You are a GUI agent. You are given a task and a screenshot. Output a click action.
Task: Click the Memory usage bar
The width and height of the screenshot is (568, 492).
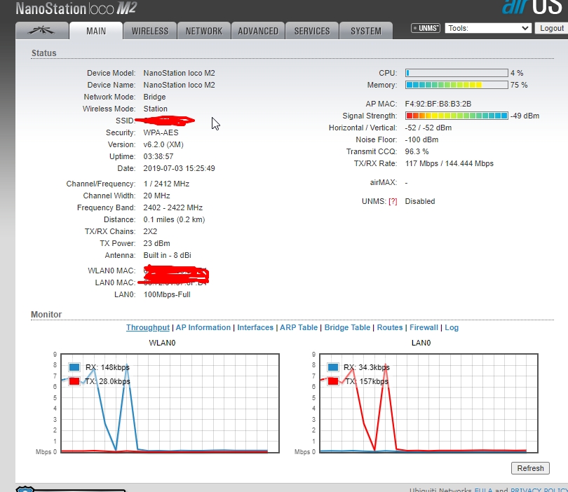(457, 85)
